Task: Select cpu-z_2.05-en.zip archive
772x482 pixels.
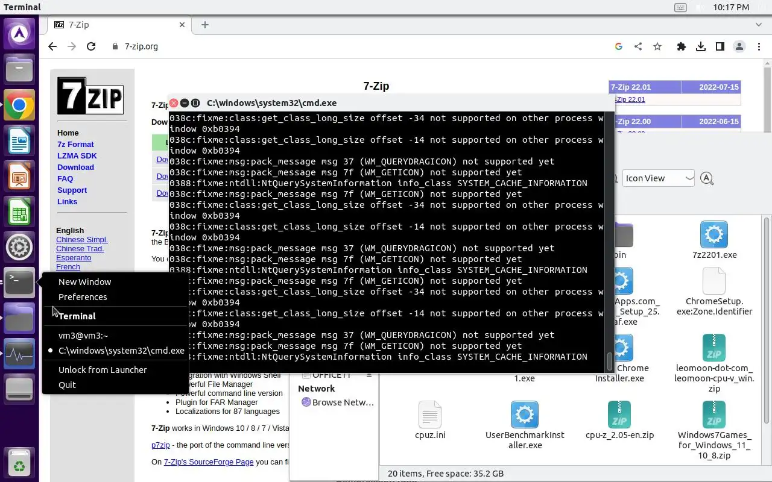Action: (619, 421)
